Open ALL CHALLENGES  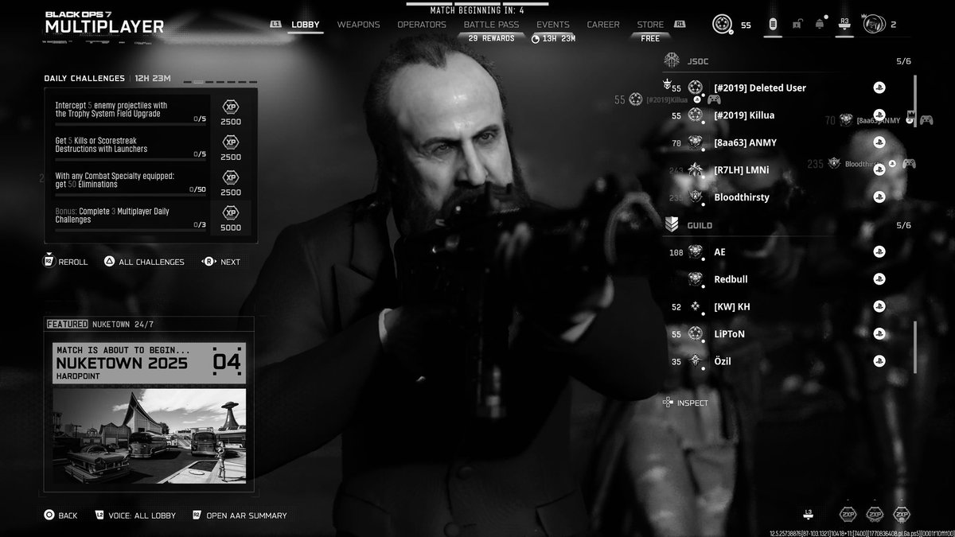coord(144,262)
